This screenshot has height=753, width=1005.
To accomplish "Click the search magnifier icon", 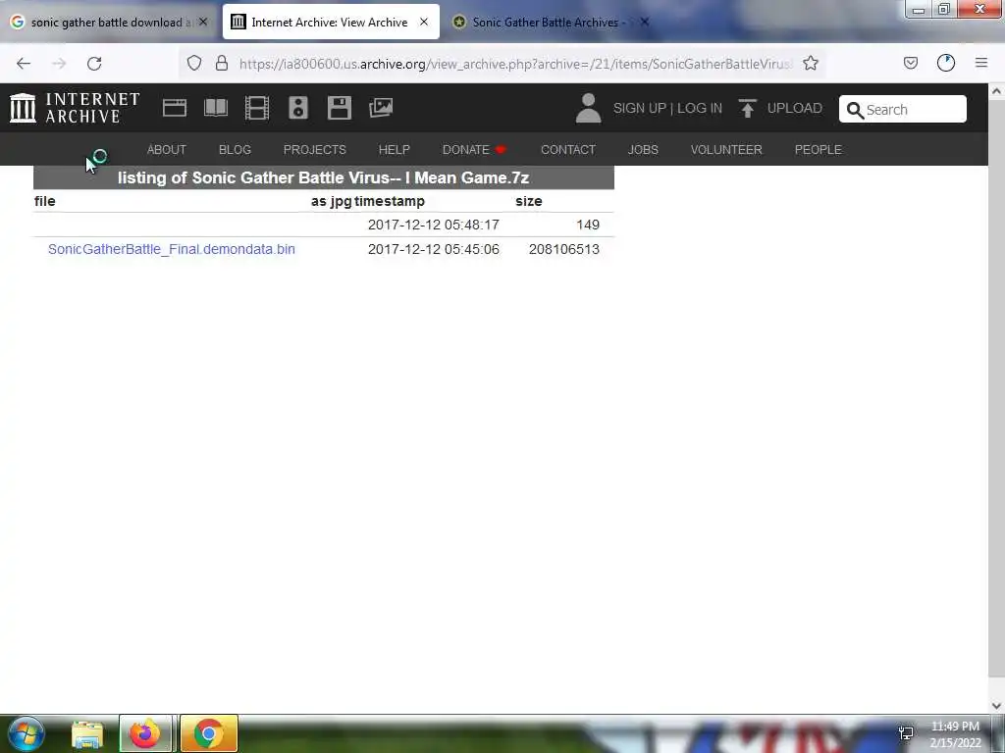I will tap(855, 110).
